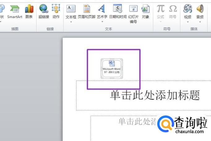Expand the equation dropdown arrow
211x141 pixels.
click(161, 22)
